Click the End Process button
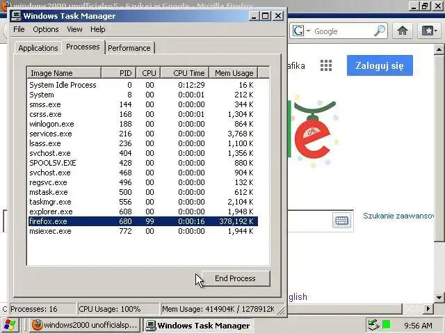Screen dimensions: 445x334 (x=235, y=278)
